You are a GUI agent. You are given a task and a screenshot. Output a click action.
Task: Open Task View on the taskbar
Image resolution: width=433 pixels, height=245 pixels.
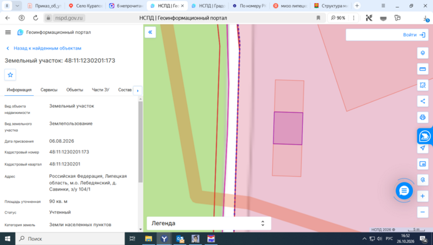132,239
